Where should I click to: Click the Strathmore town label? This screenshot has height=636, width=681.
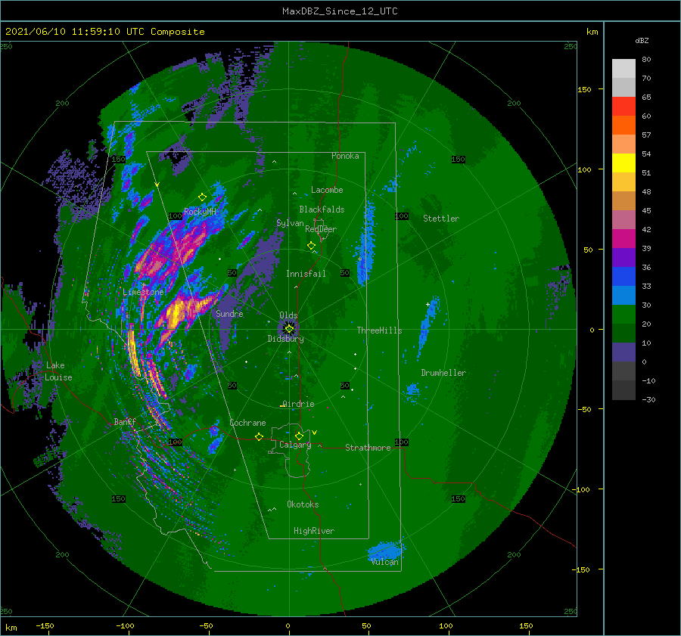tap(368, 448)
